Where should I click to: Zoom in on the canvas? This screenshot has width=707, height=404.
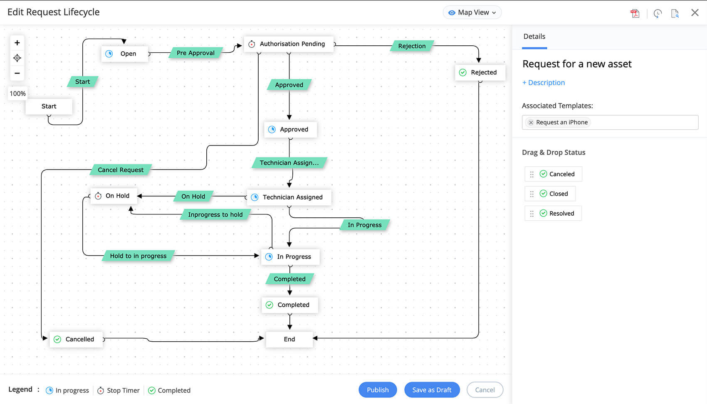[17, 42]
